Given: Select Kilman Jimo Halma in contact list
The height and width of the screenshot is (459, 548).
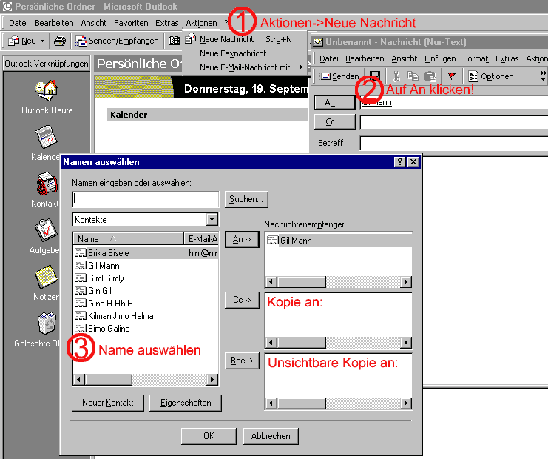Looking at the screenshot, I should click(121, 316).
